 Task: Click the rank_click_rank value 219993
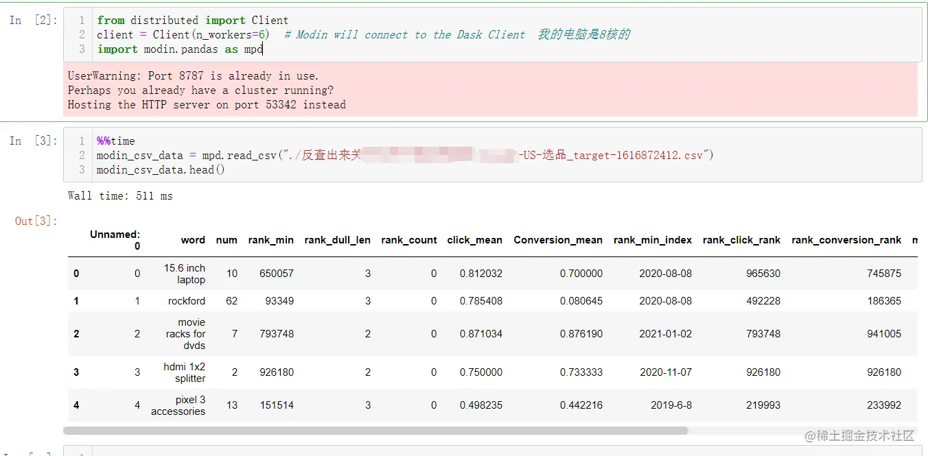[763, 405]
